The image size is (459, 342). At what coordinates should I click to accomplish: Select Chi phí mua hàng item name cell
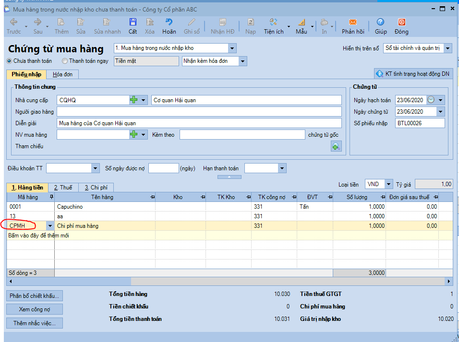coord(105,226)
